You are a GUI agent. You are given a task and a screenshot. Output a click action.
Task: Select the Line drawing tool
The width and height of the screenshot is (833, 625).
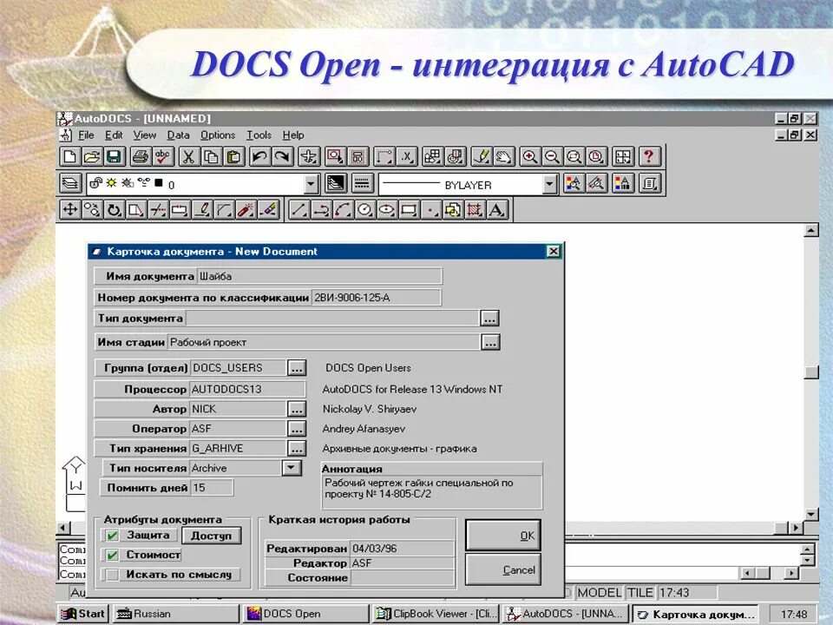point(298,210)
